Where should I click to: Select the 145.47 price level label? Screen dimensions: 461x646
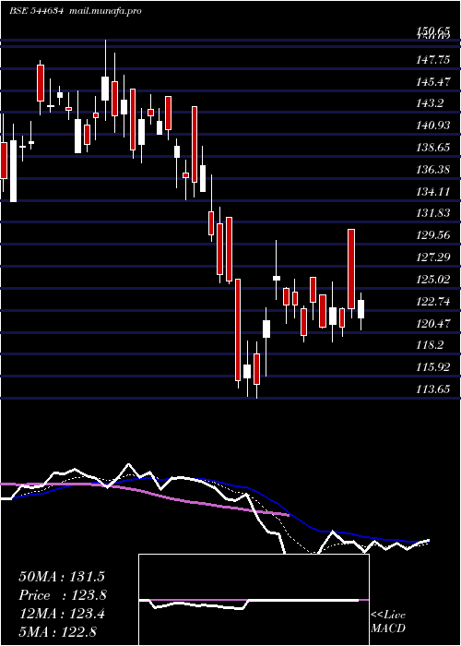pyautogui.click(x=433, y=82)
